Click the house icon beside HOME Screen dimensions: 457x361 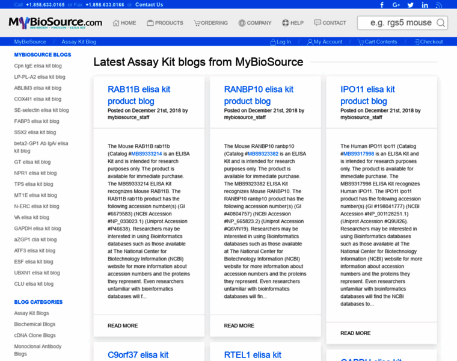pos(116,23)
